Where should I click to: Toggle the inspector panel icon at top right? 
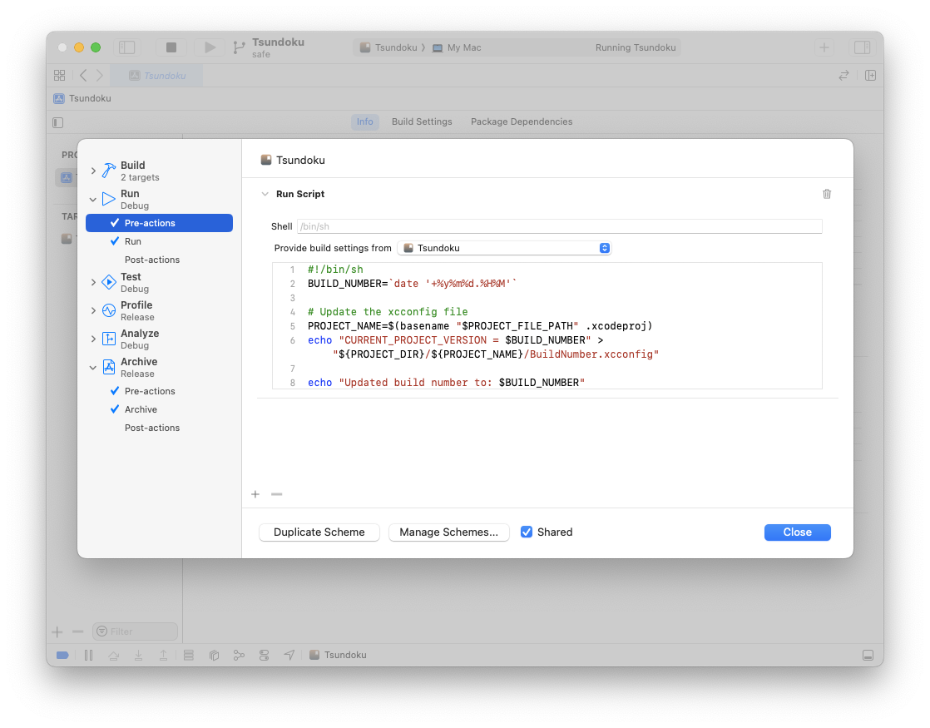(862, 47)
